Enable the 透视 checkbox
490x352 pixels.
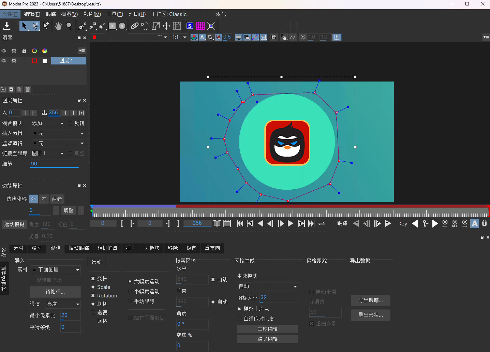pos(93,312)
